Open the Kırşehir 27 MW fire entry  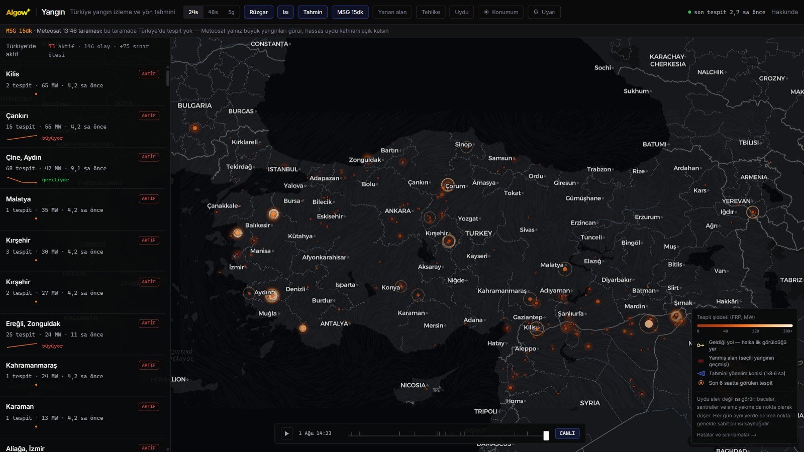82,293
